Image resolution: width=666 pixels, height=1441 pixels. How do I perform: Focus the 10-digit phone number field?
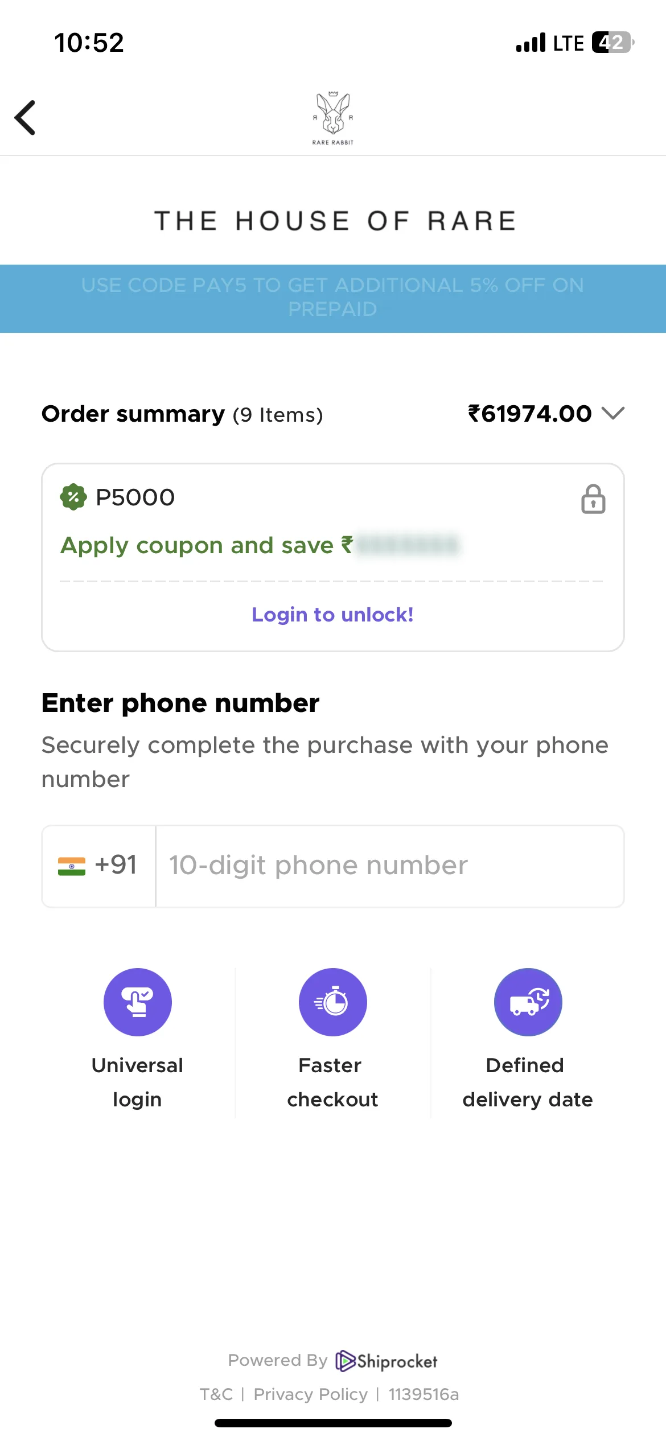pos(390,866)
